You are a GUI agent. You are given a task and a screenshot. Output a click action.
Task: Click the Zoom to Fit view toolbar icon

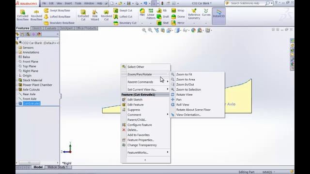[x=144, y=30]
